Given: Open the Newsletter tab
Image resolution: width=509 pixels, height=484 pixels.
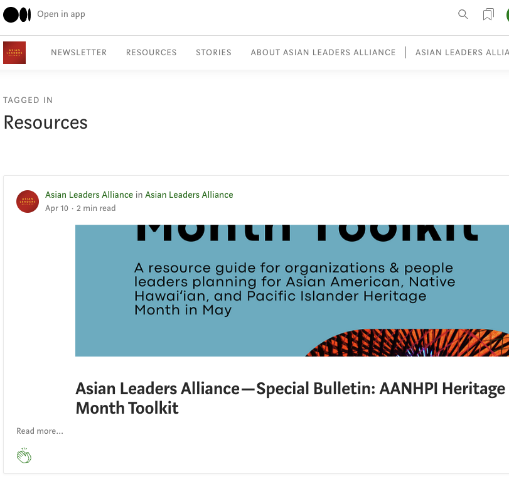Looking at the screenshot, I should (x=79, y=52).
